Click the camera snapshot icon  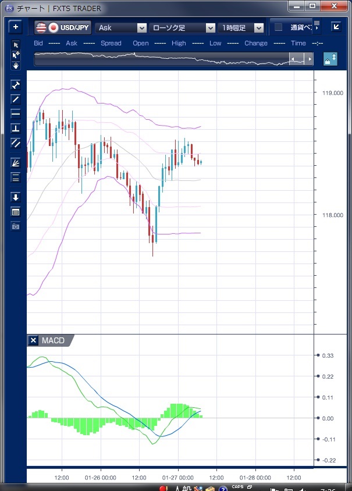point(16,226)
